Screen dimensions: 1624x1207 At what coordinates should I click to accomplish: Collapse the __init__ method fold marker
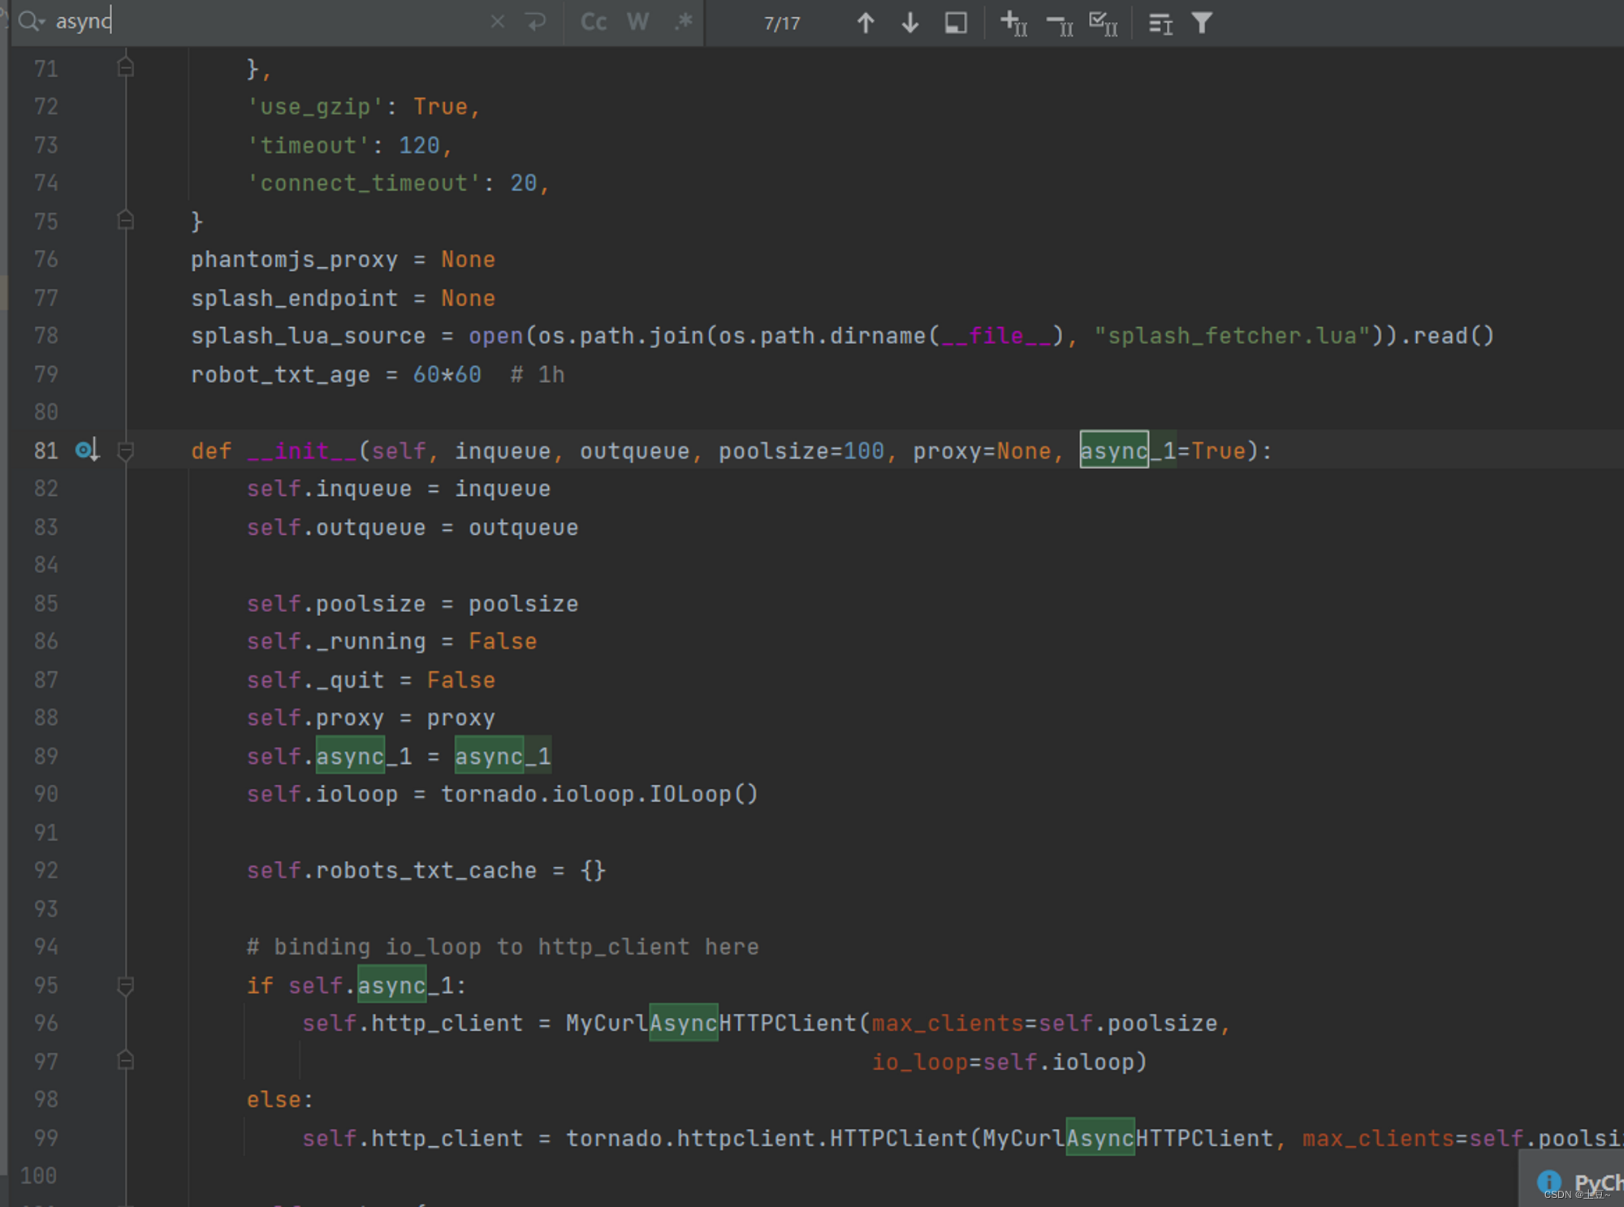click(126, 450)
